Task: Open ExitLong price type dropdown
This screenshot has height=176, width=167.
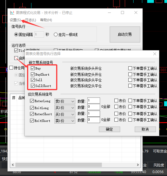Action: (65, 108)
